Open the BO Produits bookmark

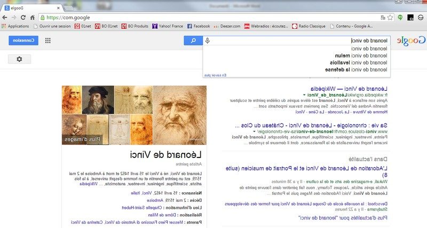[x=135, y=26]
